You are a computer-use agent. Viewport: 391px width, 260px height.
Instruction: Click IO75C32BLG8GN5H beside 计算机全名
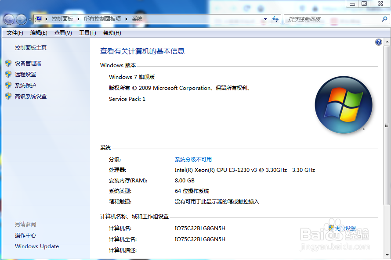(x=200, y=239)
